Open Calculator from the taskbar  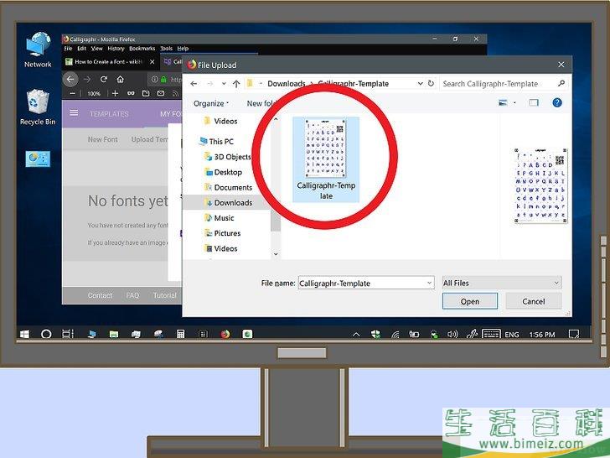[180, 334]
